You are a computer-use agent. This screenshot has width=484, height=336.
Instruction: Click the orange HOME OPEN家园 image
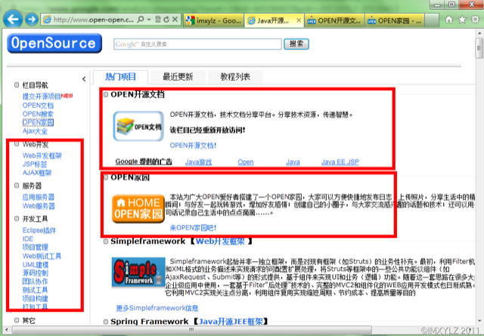tap(138, 208)
